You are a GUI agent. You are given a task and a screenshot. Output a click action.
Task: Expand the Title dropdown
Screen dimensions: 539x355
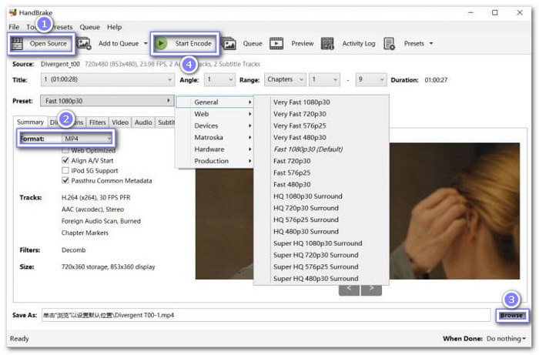click(x=107, y=80)
